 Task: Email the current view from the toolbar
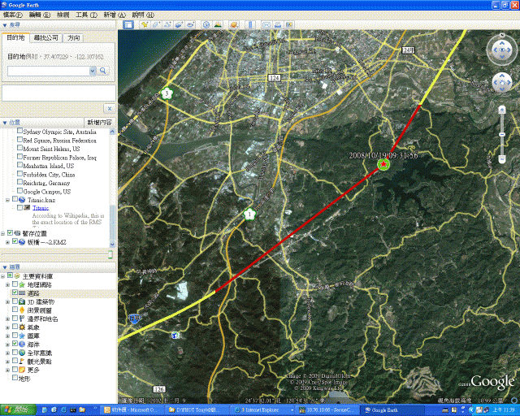click(266, 25)
